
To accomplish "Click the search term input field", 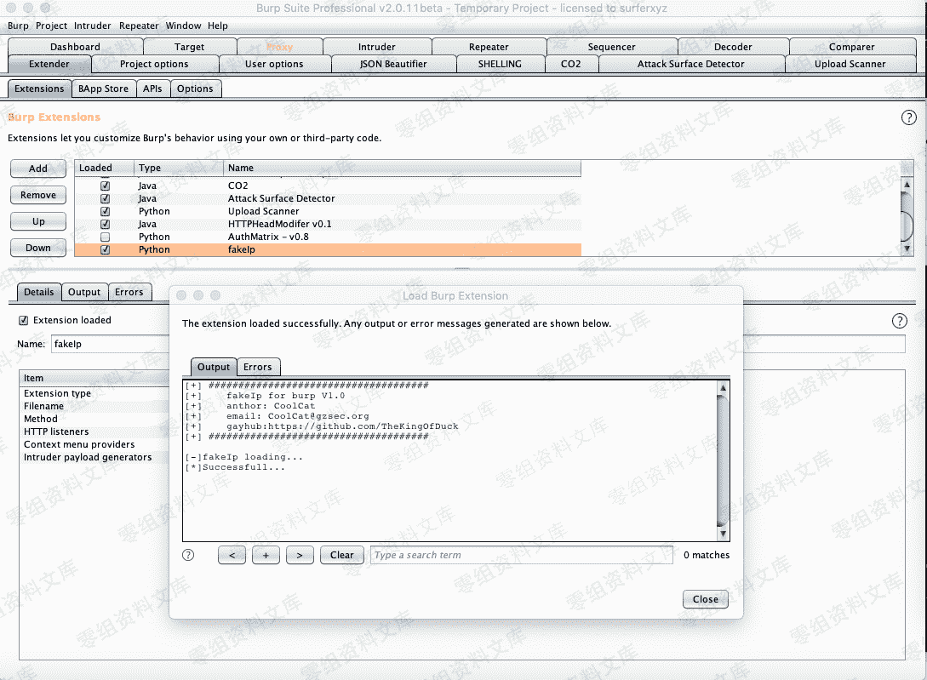I will pyautogui.click(x=521, y=555).
